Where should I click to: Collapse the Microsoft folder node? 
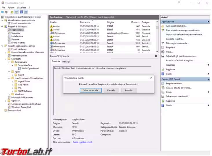[x=6, y=59]
